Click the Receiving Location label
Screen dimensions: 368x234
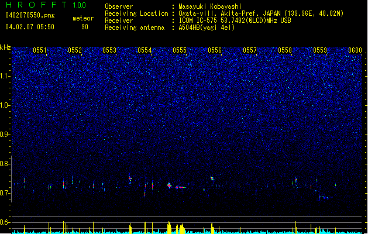click(x=136, y=13)
